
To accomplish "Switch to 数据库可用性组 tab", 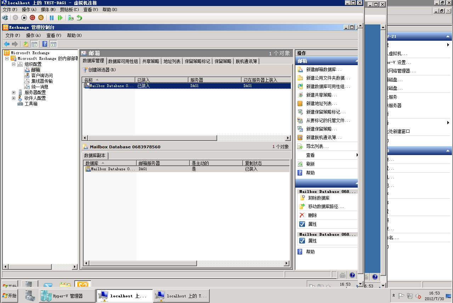I will [x=123, y=61].
